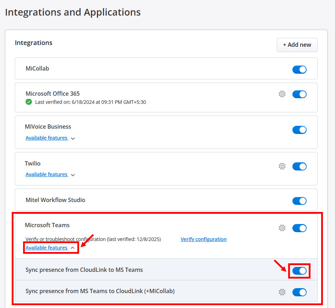Screen dimensions: 335x308
Task: Switch off Mitel Workflow Studio integration
Action: coord(299,201)
